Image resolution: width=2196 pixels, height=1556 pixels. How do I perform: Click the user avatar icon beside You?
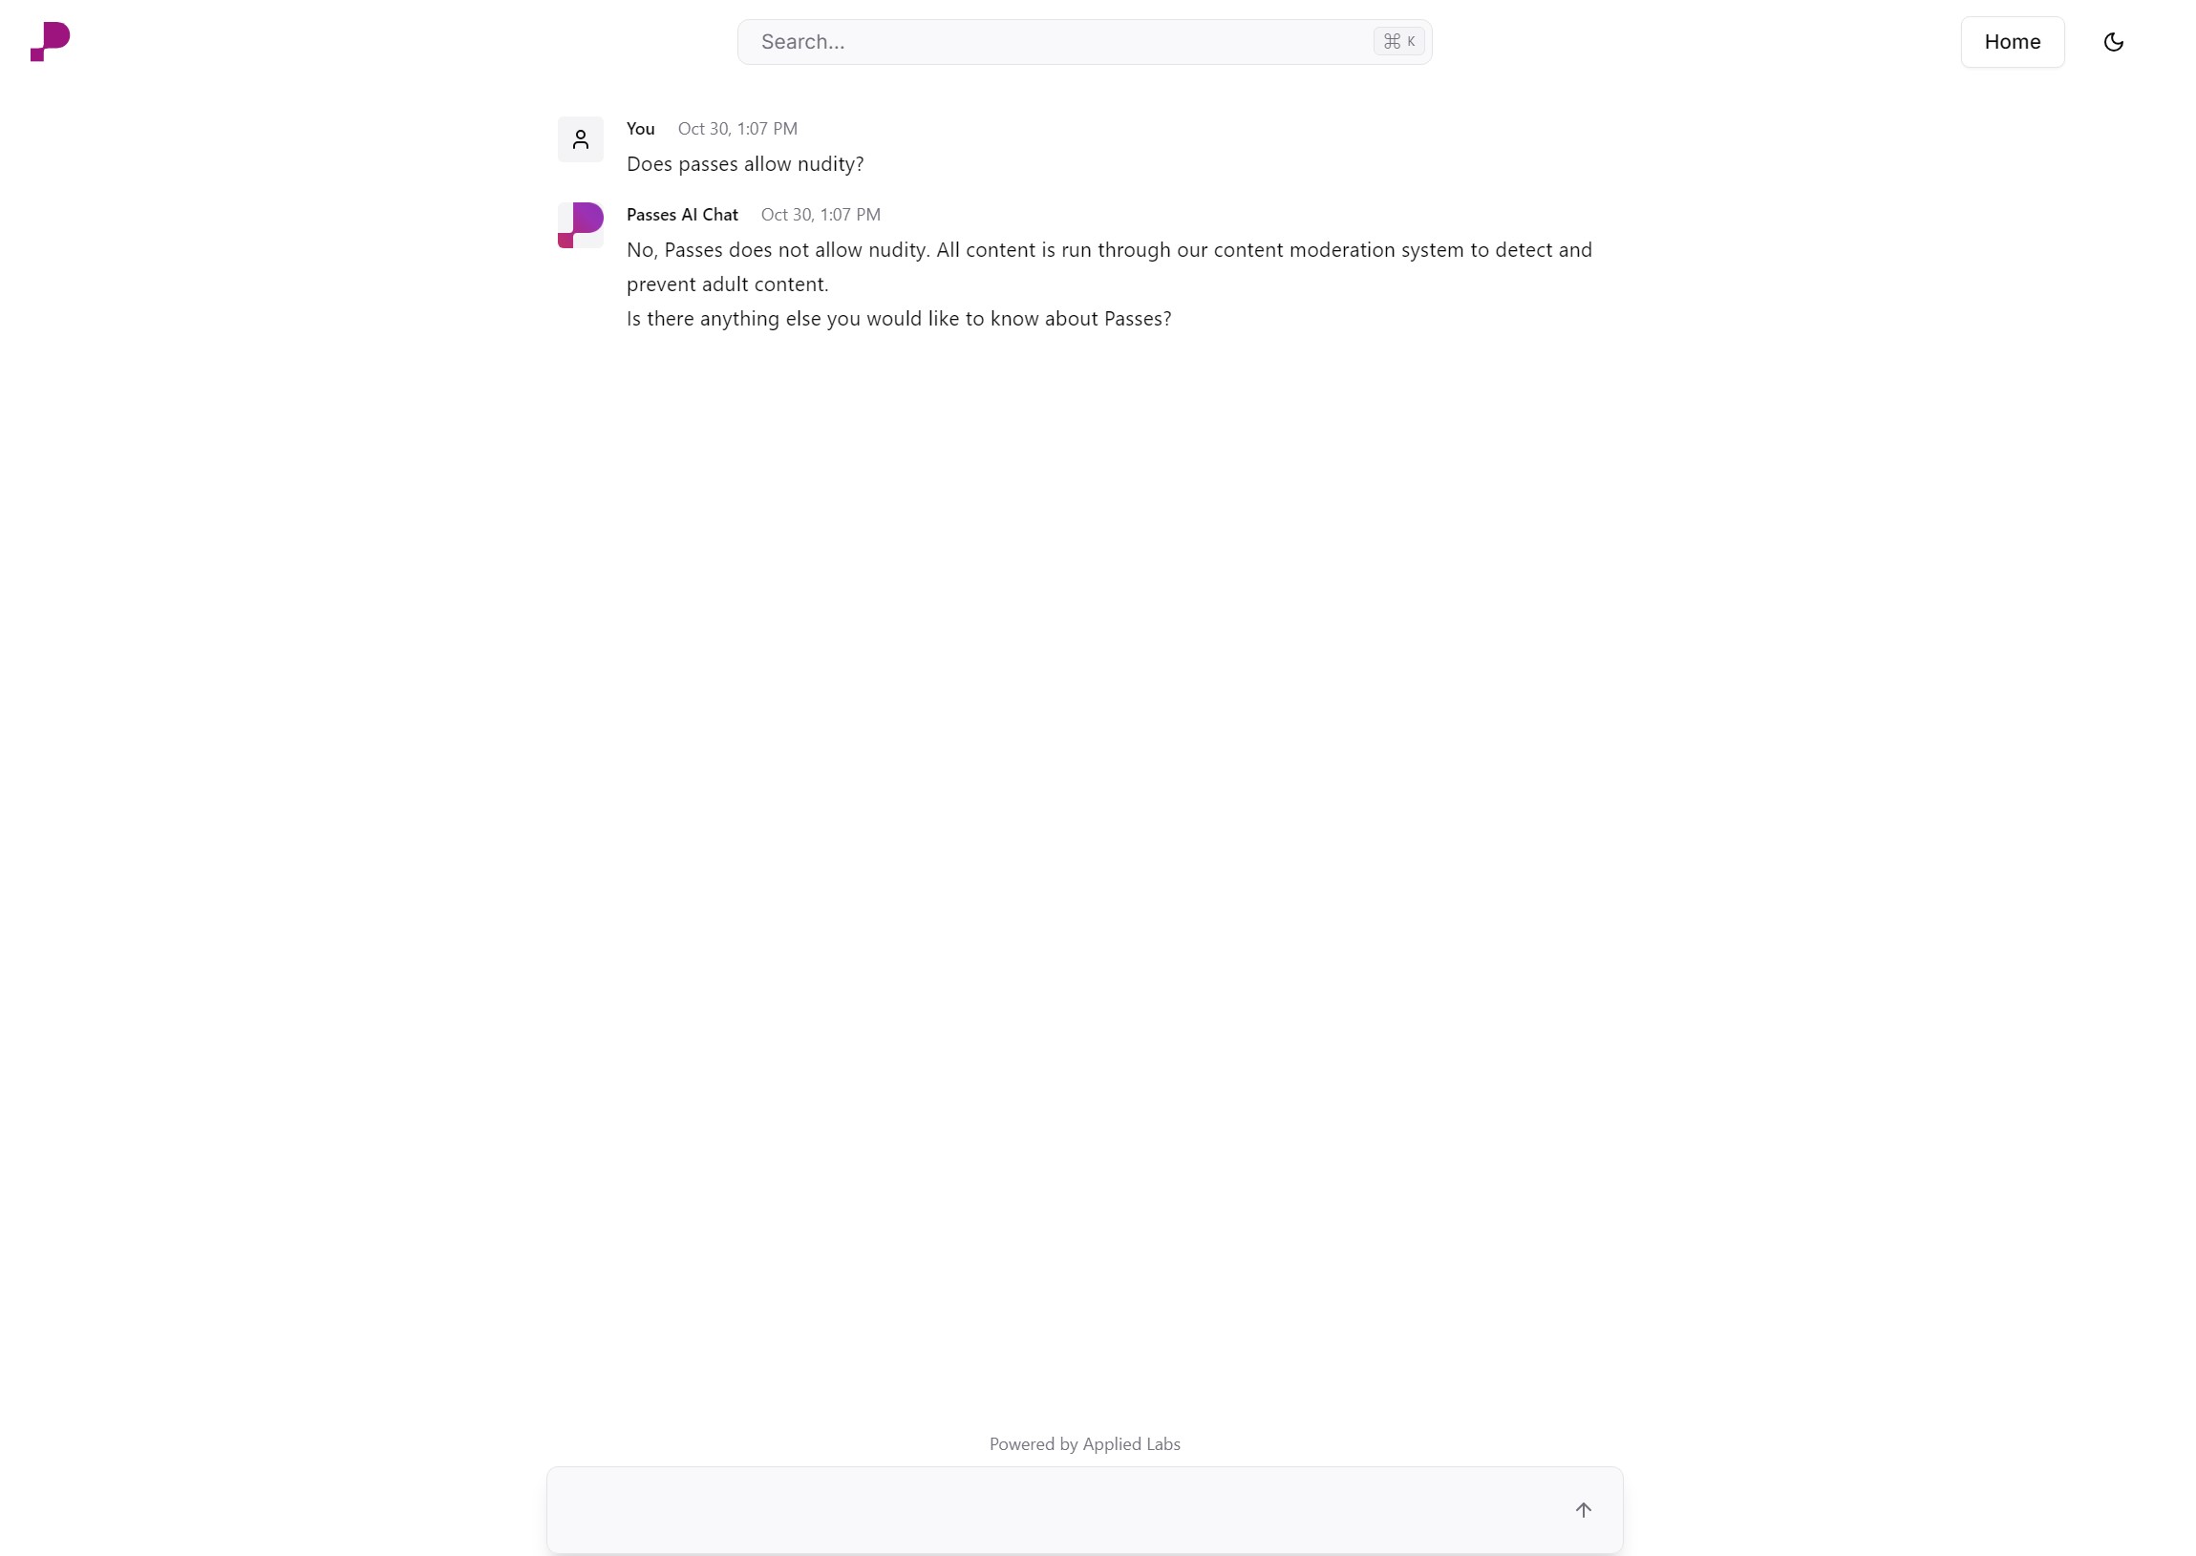point(580,140)
